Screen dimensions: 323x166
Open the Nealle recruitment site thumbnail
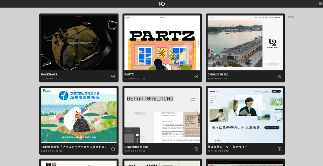245,115
